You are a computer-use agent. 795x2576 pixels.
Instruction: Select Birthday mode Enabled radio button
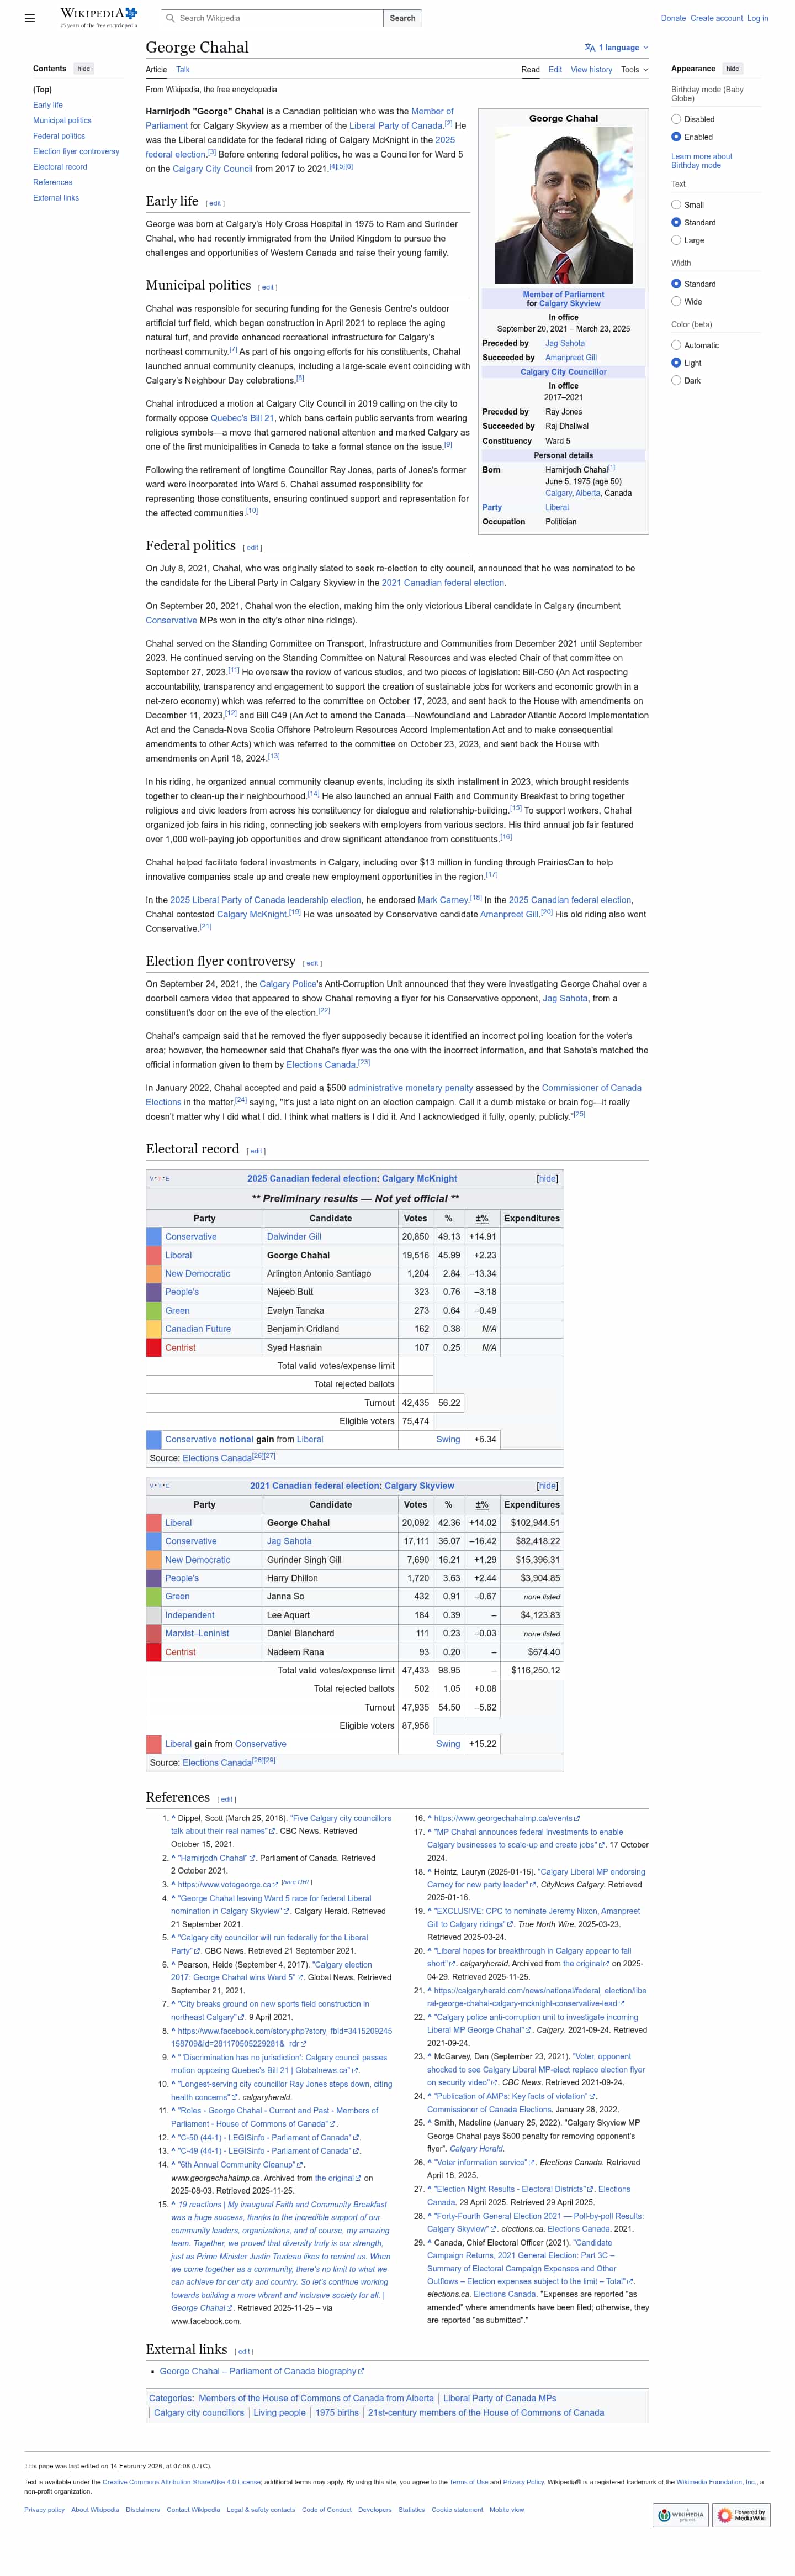[676, 137]
